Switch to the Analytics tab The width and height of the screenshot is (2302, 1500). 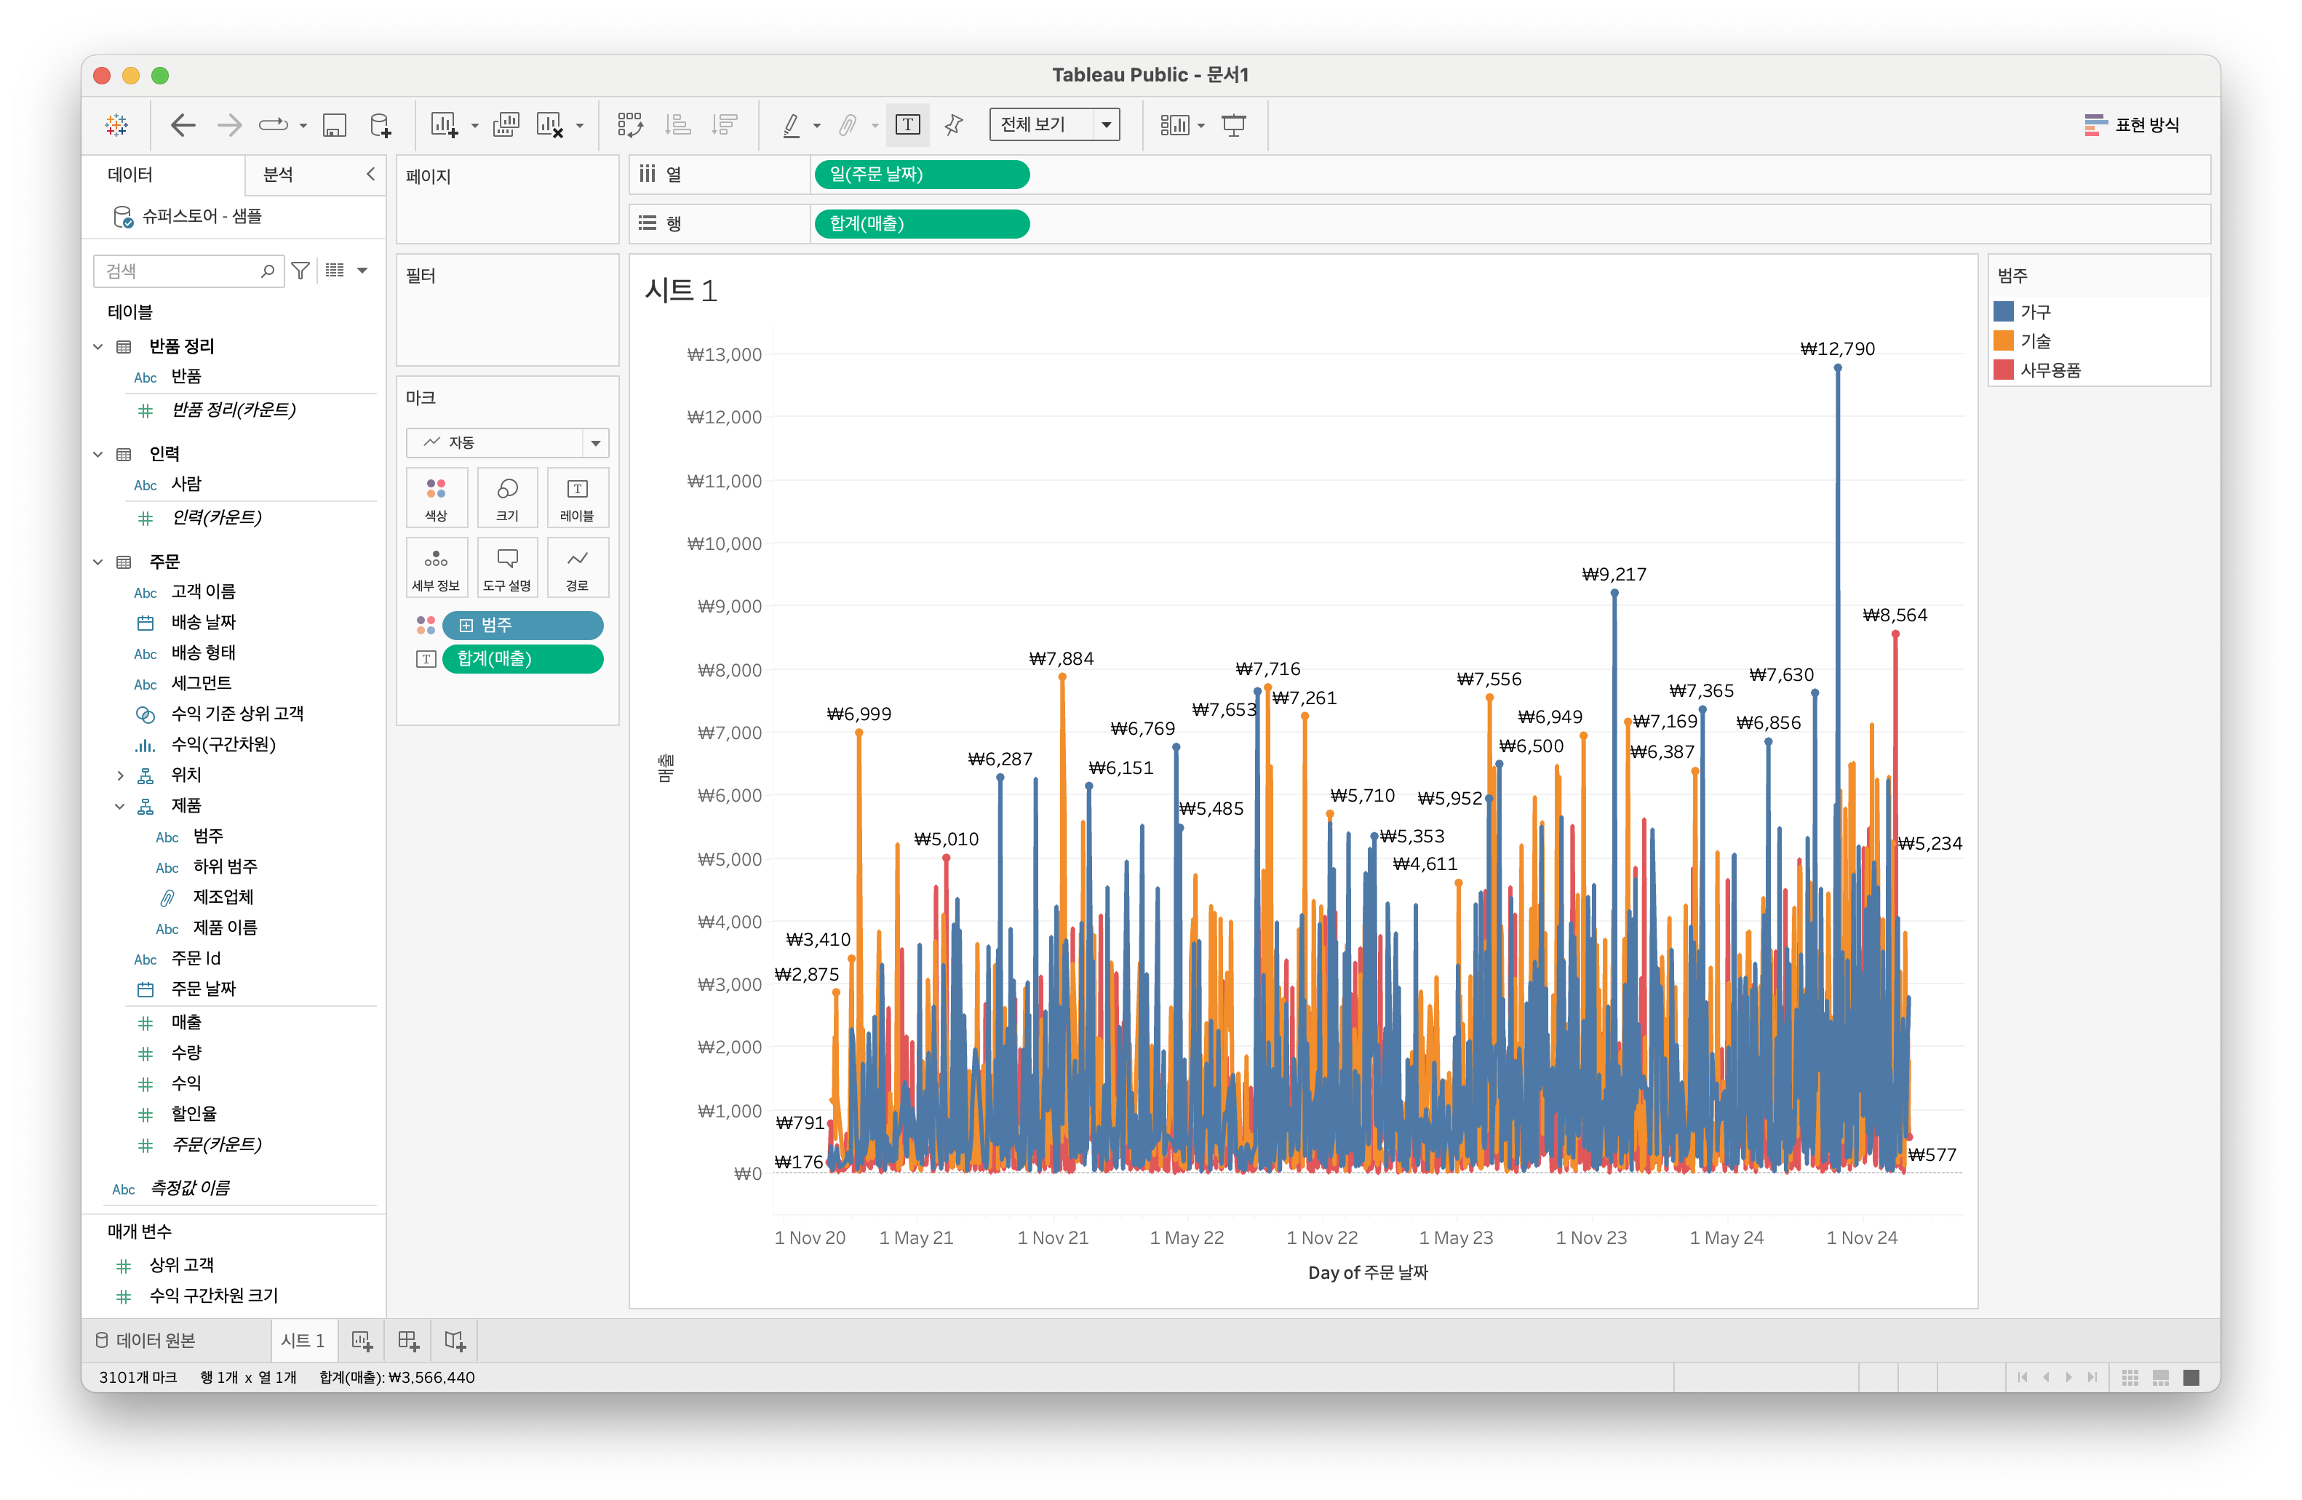279,174
